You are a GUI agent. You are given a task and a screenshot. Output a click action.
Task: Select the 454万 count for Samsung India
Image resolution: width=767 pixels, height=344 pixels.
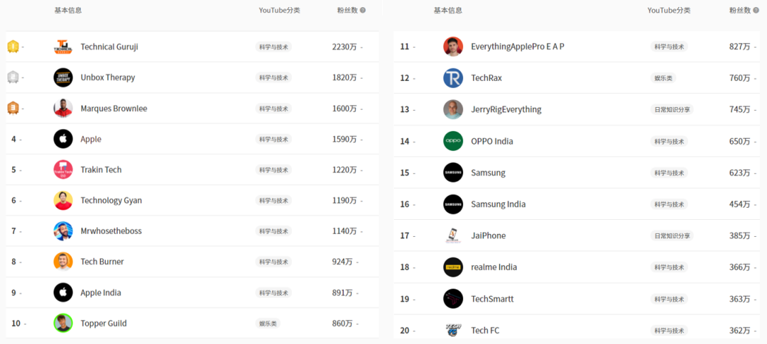click(x=739, y=204)
